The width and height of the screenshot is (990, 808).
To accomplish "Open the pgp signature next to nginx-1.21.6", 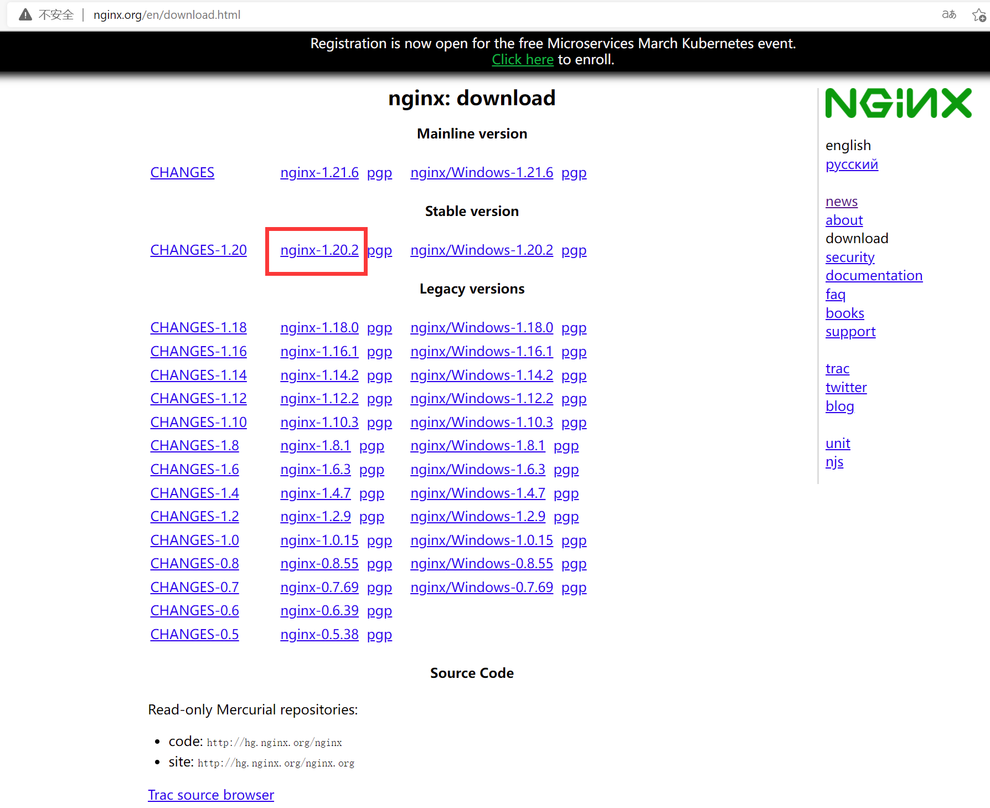I will coord(379,172).
